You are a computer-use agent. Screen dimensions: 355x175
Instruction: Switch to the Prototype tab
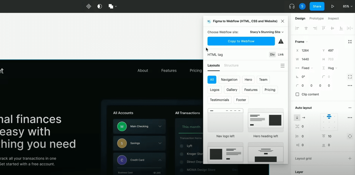[x=317, y=18]
